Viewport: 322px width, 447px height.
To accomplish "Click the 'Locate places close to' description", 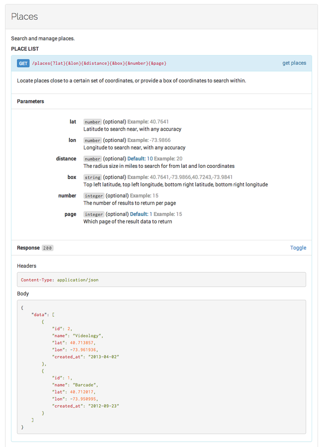I will 131,80.
